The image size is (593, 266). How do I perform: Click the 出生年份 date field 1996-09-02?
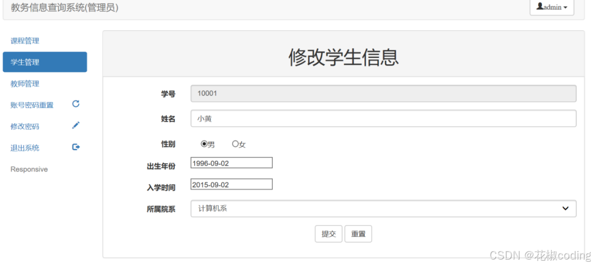[x=232, y=162]
